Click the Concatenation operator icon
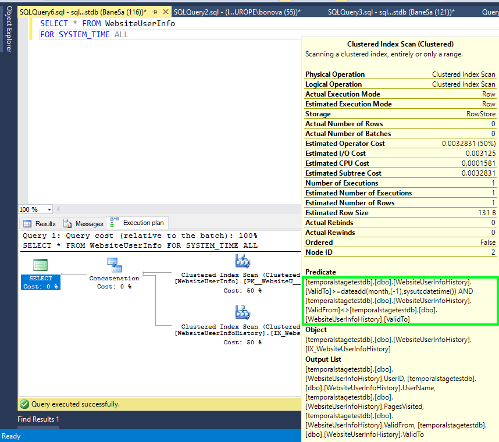The width and height of the screenshot is (499, 442). (114, 265)
